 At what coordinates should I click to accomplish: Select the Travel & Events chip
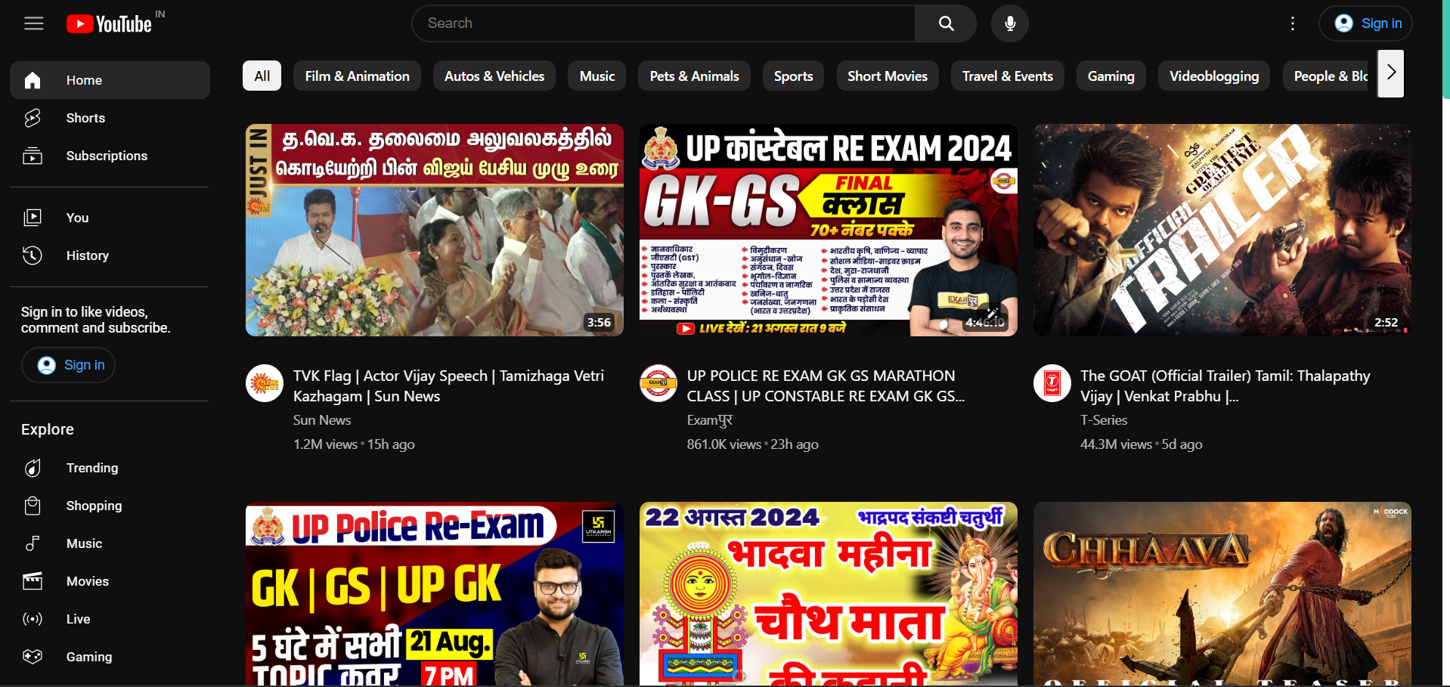1007,76
